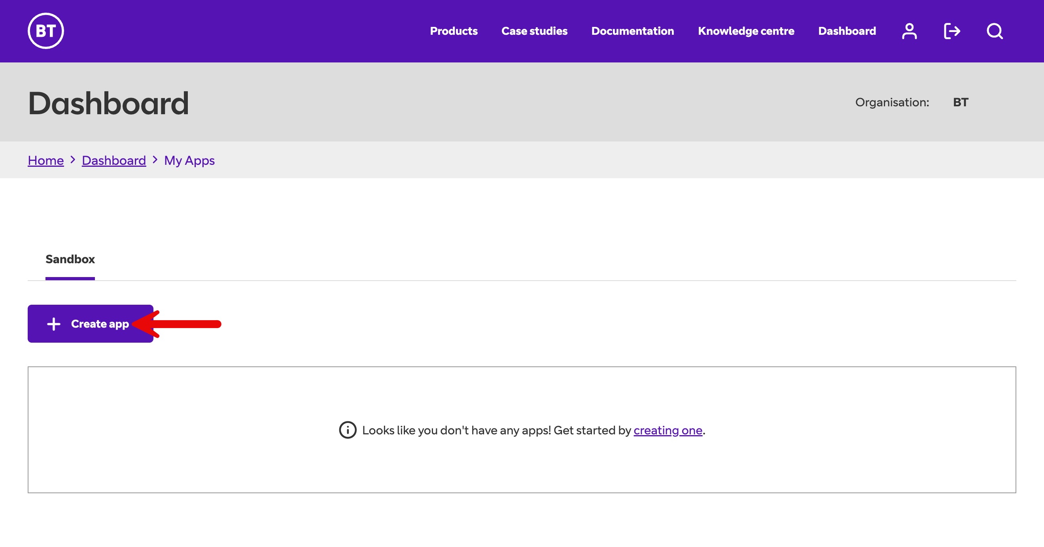
Task: Open Documentation in the navigation
Action: click(632, 31)
